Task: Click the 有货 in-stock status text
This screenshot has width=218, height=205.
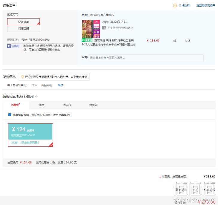Action: 187,41
